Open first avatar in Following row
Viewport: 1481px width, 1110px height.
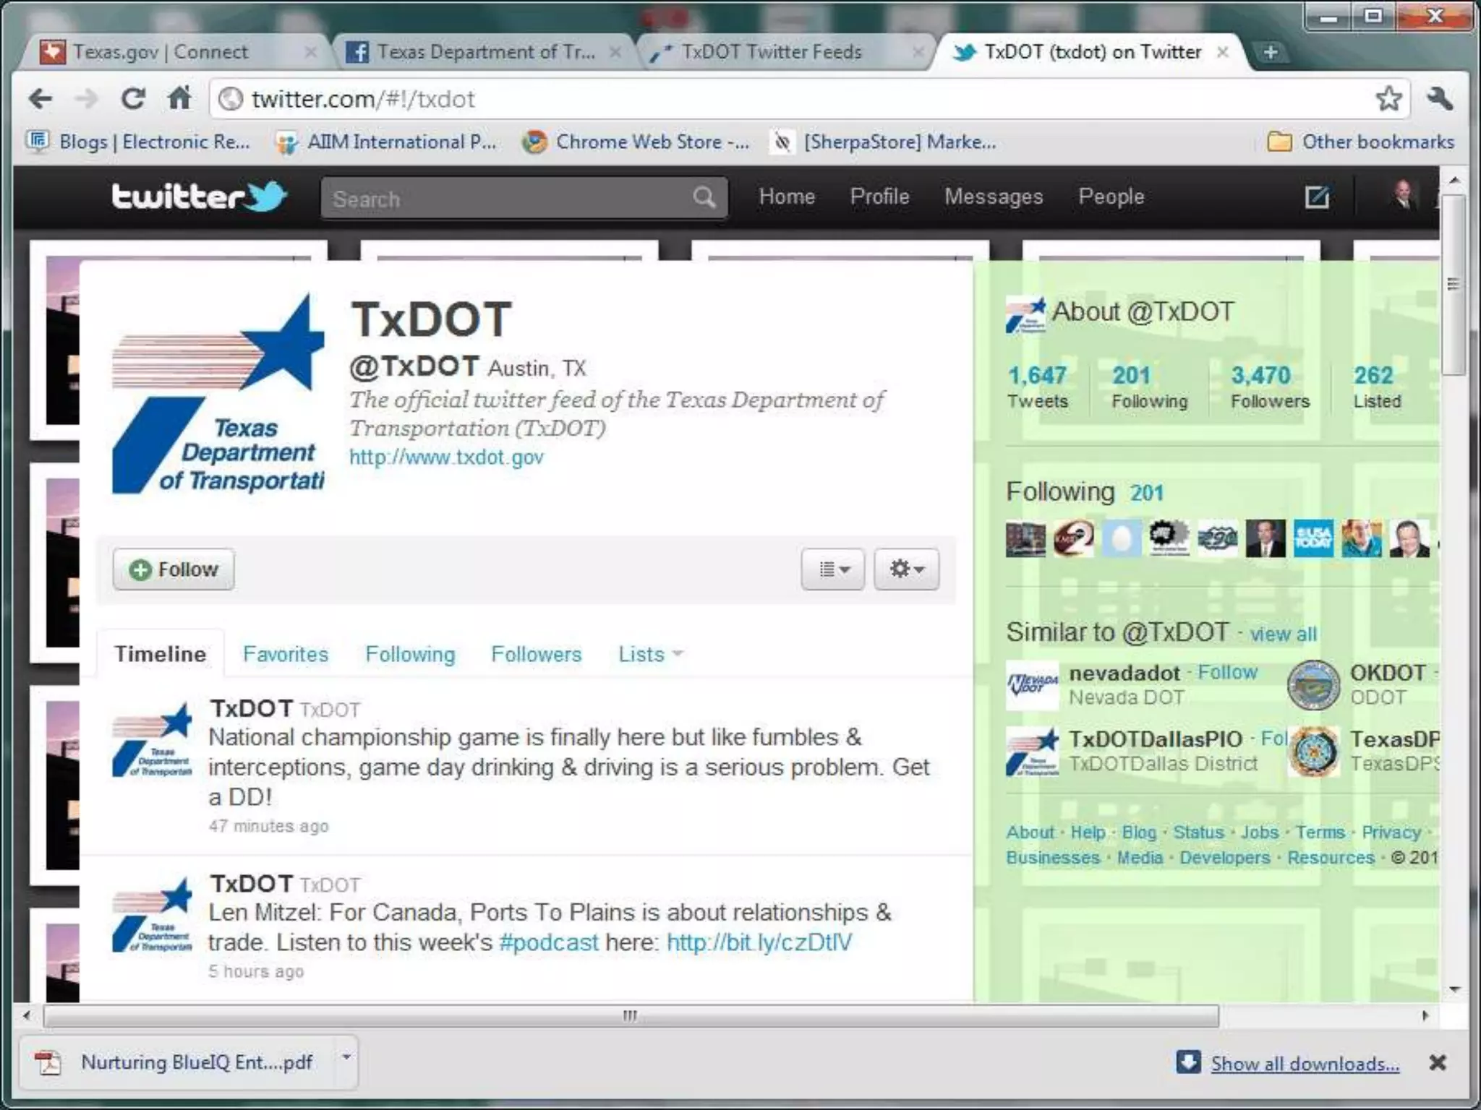pos(1025,538)
